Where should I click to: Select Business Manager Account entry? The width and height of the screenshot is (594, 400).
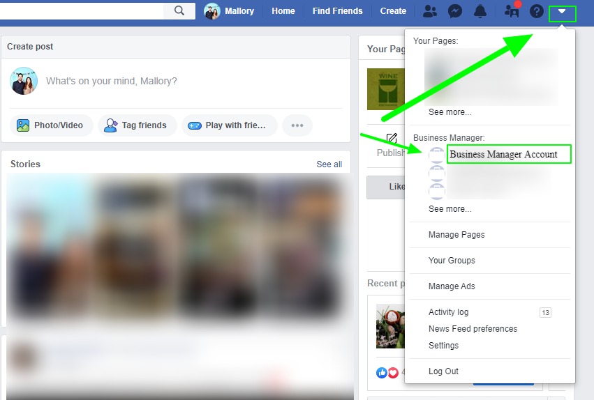point(509,154)
